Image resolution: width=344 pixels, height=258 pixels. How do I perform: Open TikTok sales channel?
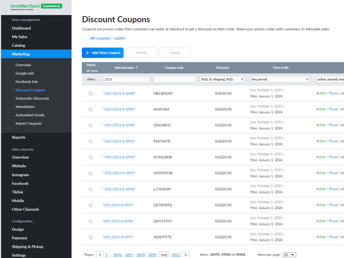[18, 192]
